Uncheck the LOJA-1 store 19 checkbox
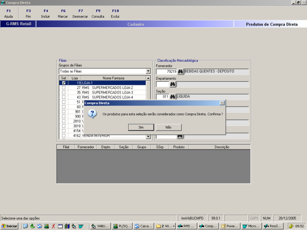This screenshot has height=230, width=307. 64,83
